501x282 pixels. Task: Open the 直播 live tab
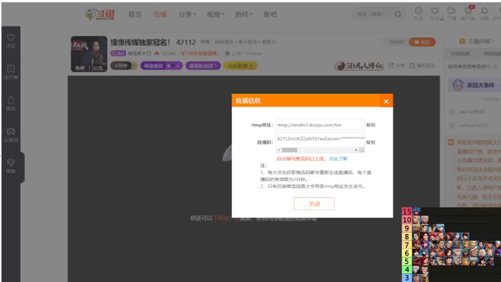(160, 14)
